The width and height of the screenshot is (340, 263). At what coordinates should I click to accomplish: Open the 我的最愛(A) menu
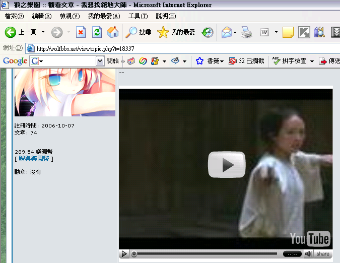104,16
